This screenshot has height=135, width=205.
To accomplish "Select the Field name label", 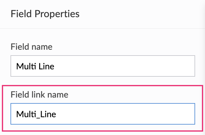I will [x=31, y=47].
